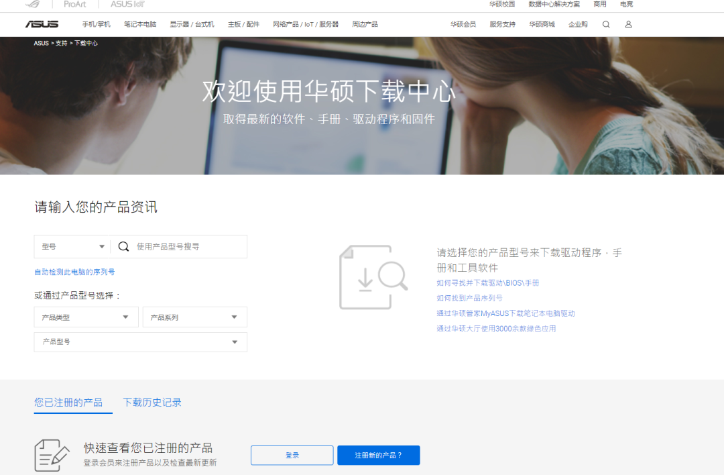724x475 pixels.
Task: Open the ProArt brand link
Action: [75, 4]
